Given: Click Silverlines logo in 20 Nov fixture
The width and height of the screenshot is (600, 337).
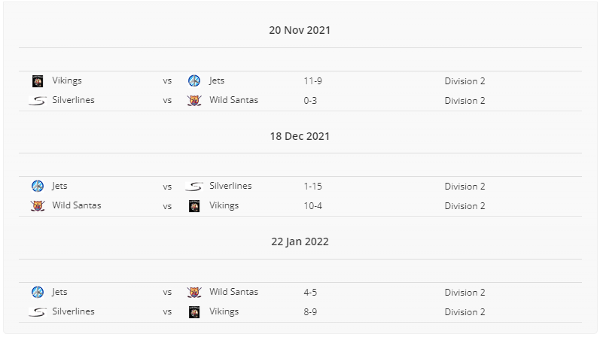Looking at the screenshot, I should click(x=38, y=101).
